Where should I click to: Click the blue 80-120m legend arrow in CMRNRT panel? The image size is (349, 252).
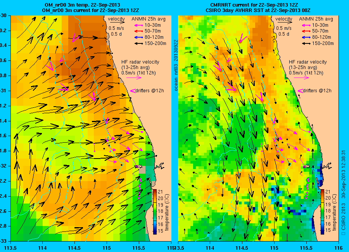[306, 37]
